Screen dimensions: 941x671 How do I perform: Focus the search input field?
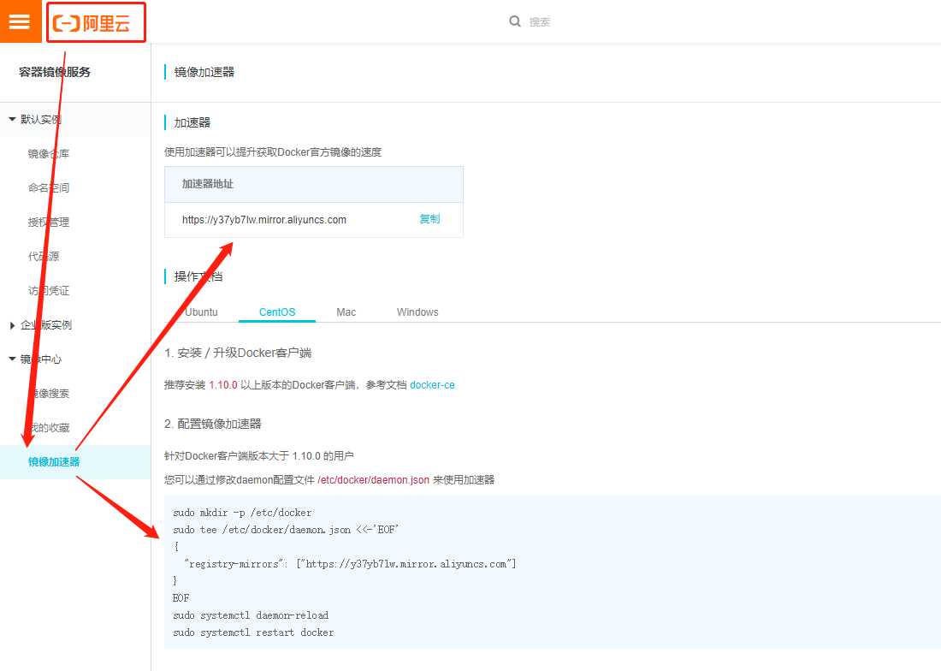point(540,22)
